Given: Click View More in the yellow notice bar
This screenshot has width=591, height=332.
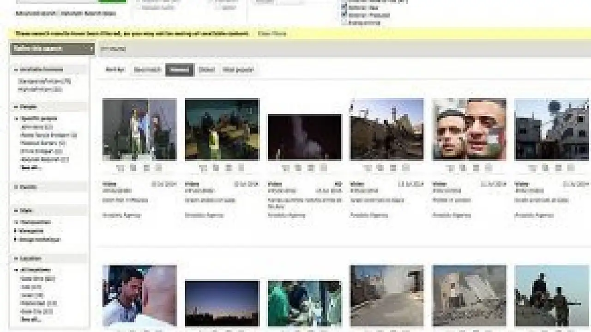Looking at the screenshot, I should 272,34.
